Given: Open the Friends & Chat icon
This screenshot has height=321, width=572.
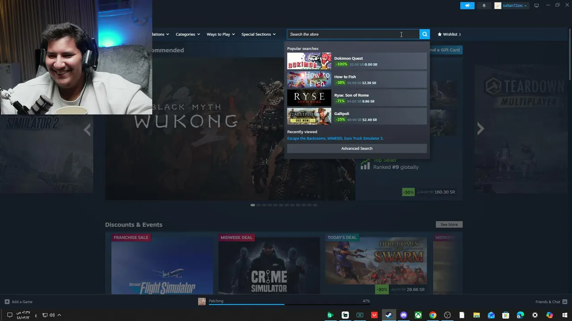Looking at the screenshot, I should click(x=565, y=302).
